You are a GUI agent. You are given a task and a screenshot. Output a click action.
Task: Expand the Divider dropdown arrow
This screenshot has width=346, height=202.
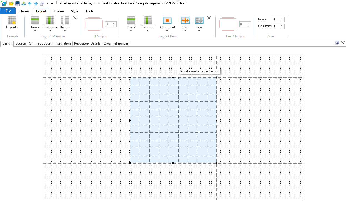tap(65, 31)
